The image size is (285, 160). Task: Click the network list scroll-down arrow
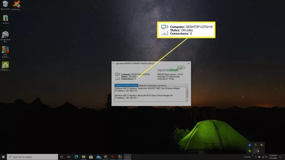(x=187, y=101)
